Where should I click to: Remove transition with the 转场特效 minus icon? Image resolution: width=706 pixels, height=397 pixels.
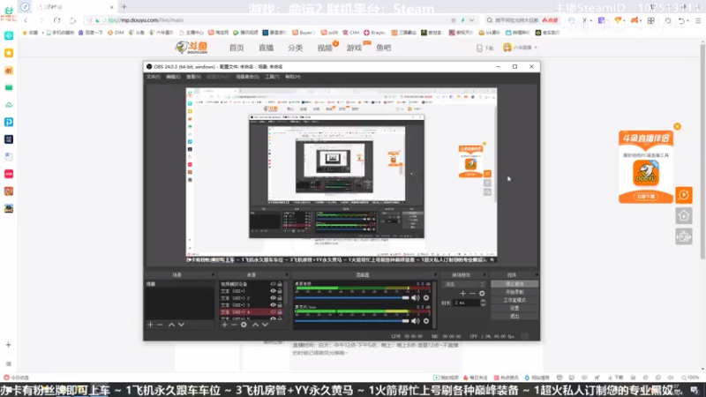click(472, 294)
